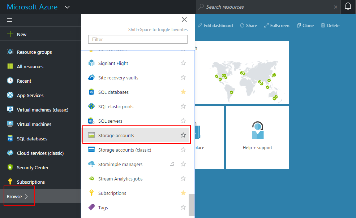The width and height of the screenshot is (356, 218).
Task: Expand Browse with its arrow
Action: point(26,196)
